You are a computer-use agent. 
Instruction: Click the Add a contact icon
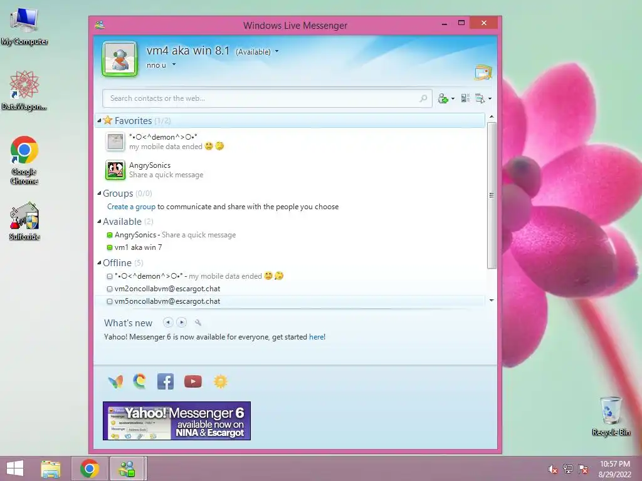click(443, 98)
